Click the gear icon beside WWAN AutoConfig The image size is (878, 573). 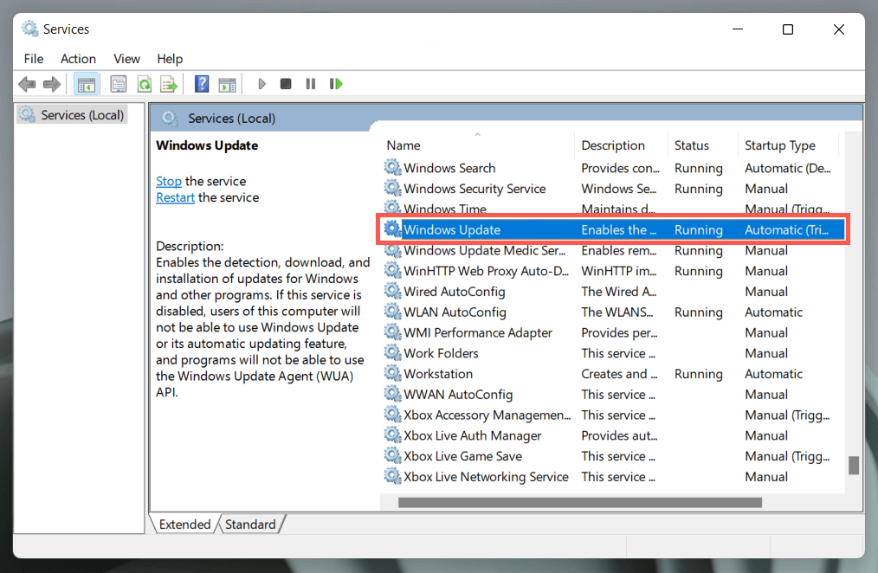tap(392, 394)
